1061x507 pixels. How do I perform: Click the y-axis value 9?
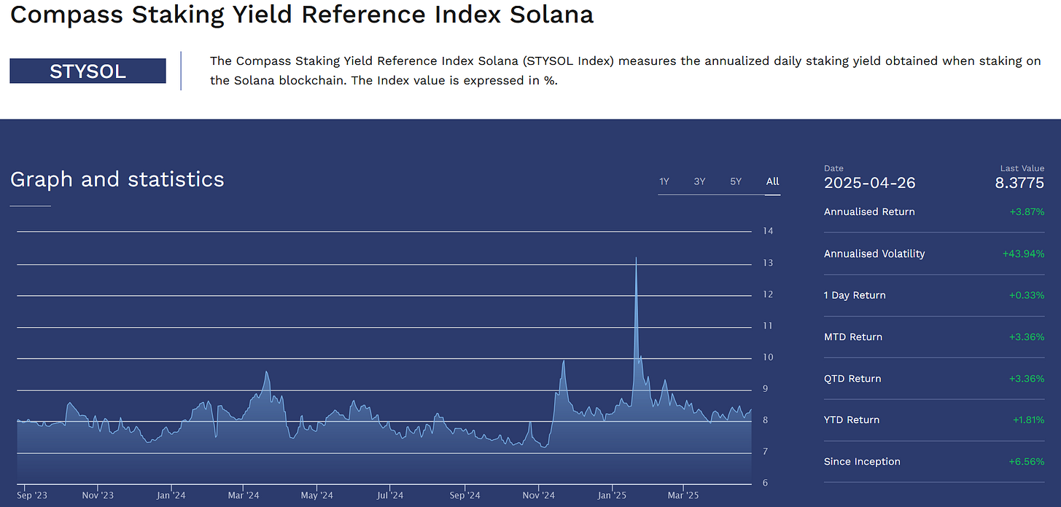point(766,389)
